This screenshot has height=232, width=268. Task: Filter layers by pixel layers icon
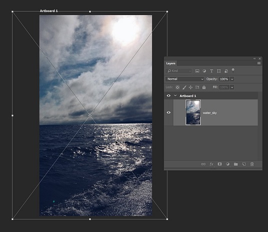[x=197, y=71]
